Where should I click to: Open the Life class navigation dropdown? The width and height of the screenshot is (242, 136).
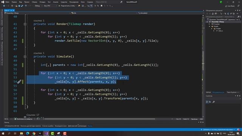(104, 13)
